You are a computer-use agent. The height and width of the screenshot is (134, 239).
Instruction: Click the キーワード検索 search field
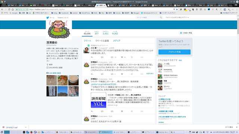click(149, 17)
